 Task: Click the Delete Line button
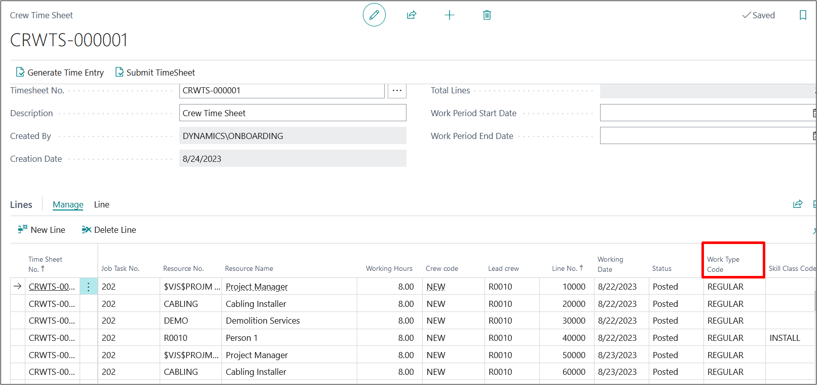(109, 230)
